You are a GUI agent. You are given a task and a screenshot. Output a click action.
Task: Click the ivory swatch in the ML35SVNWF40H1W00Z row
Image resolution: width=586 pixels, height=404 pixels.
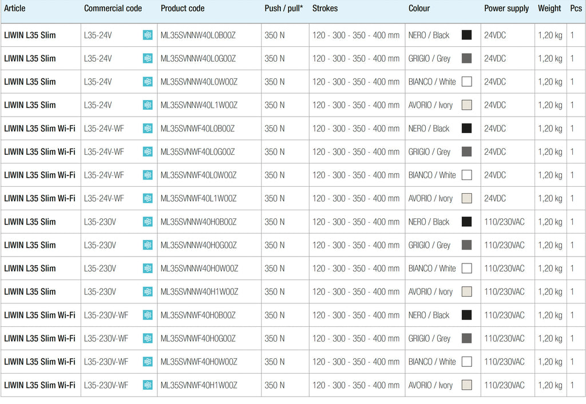466,385
